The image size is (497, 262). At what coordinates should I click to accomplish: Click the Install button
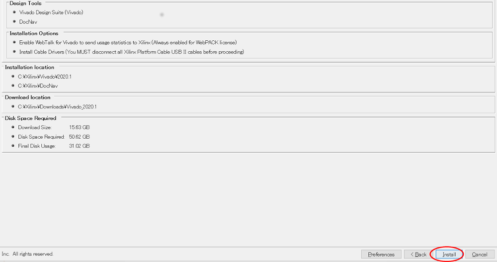pos(449,255)
